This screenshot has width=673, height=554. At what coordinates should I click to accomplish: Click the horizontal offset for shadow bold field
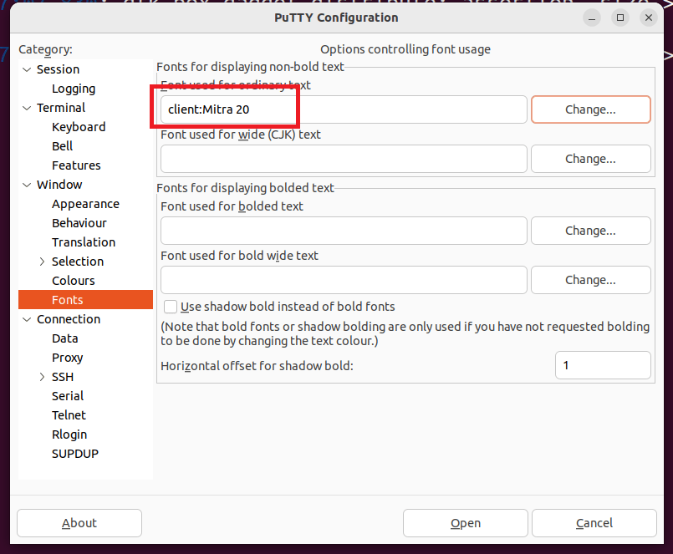point(602,365)
